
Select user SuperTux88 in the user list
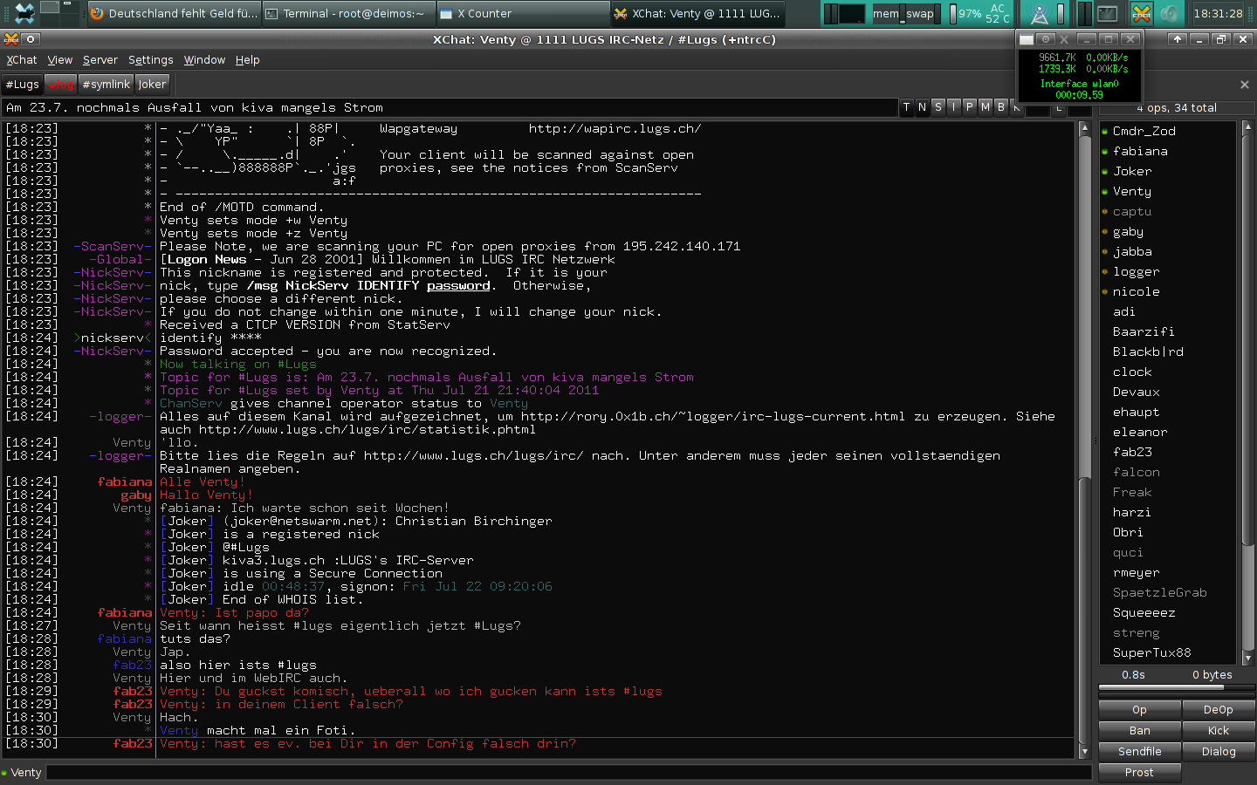coord(1167,652)
